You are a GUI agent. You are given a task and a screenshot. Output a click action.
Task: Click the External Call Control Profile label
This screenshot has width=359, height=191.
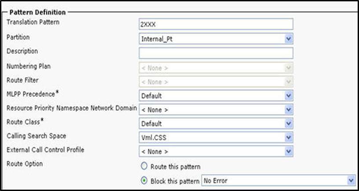(x=45, y=150)
